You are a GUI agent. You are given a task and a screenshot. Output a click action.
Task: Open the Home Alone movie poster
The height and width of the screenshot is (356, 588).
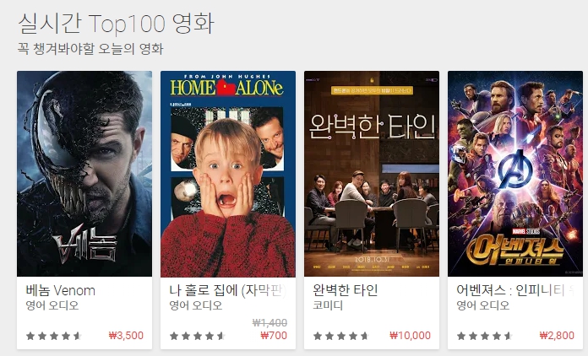228,174
